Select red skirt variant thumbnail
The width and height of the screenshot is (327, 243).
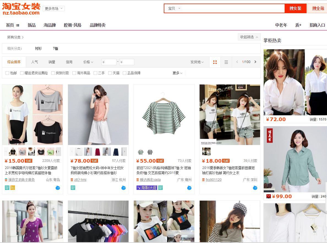[97, 152]
